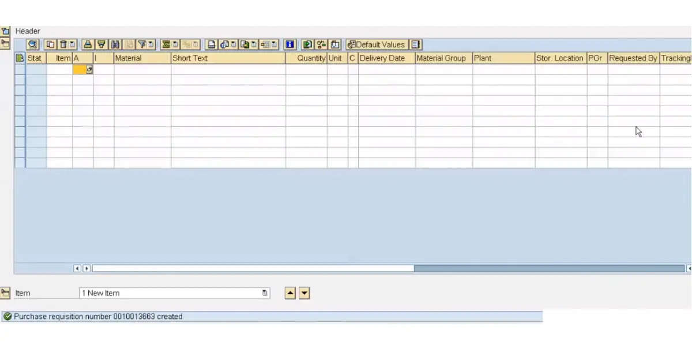Click the Delivery Date column header
The image size is (692, 346).
[x=386, y=58]
